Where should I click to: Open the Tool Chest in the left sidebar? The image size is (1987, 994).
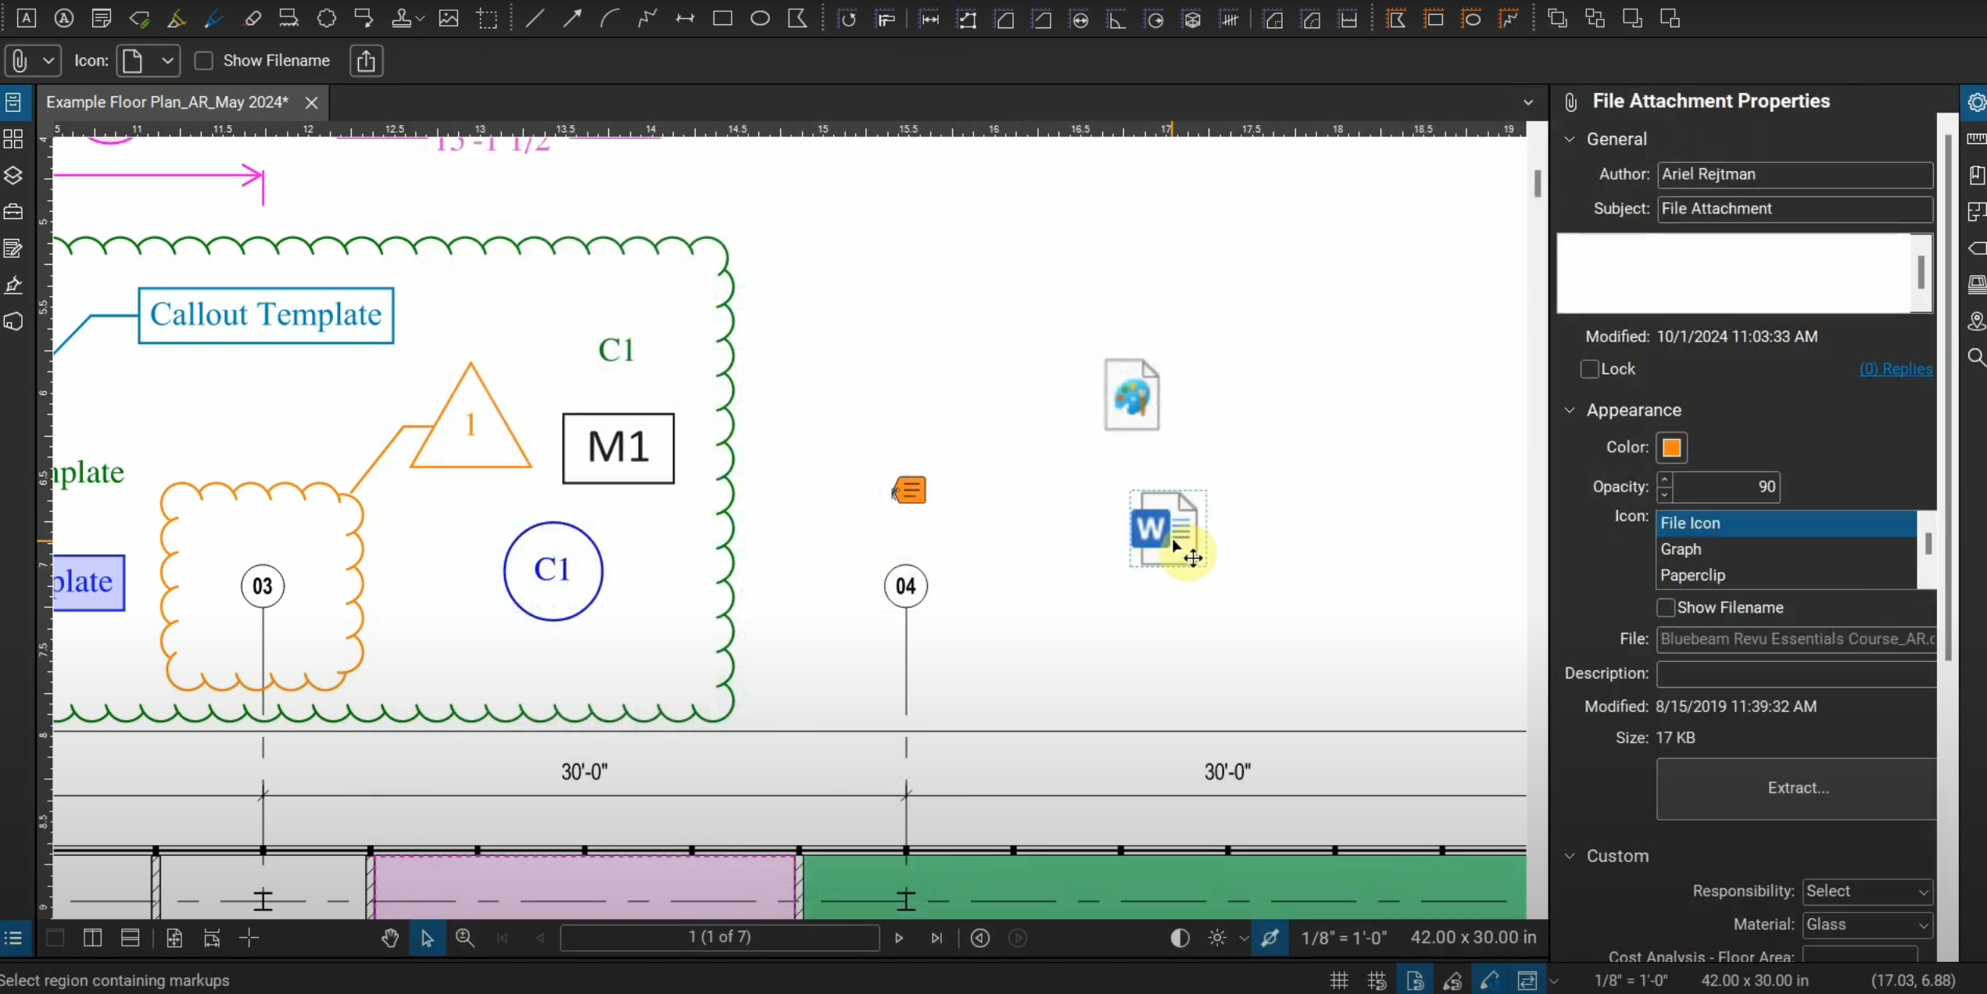pyautogui.click(x=13, y=211)
